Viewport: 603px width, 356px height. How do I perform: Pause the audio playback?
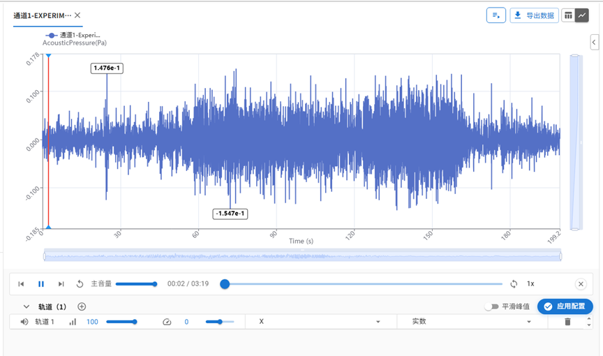[x=41, y=284]
